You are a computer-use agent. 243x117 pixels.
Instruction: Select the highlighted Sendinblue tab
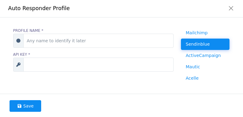tap(205, 44)
